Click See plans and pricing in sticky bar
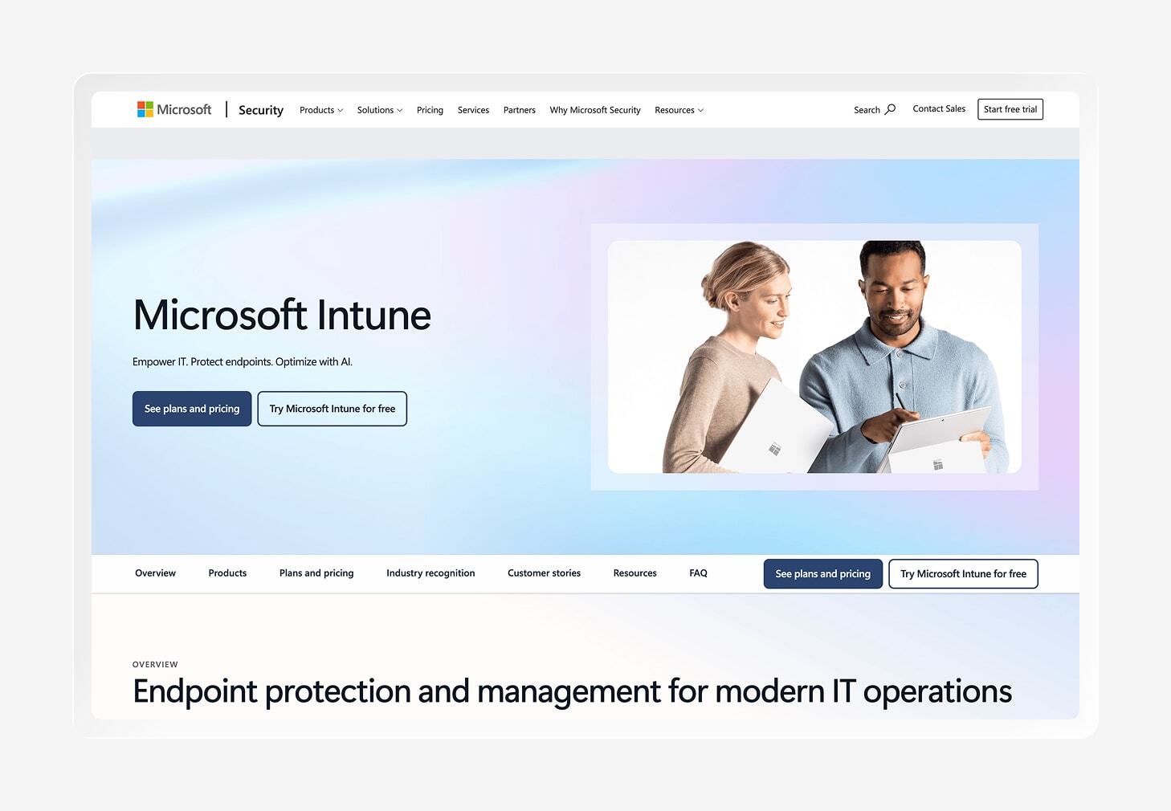Viewport: 1171px width, 811px height. pyautogui.click(x=823, y=574)
